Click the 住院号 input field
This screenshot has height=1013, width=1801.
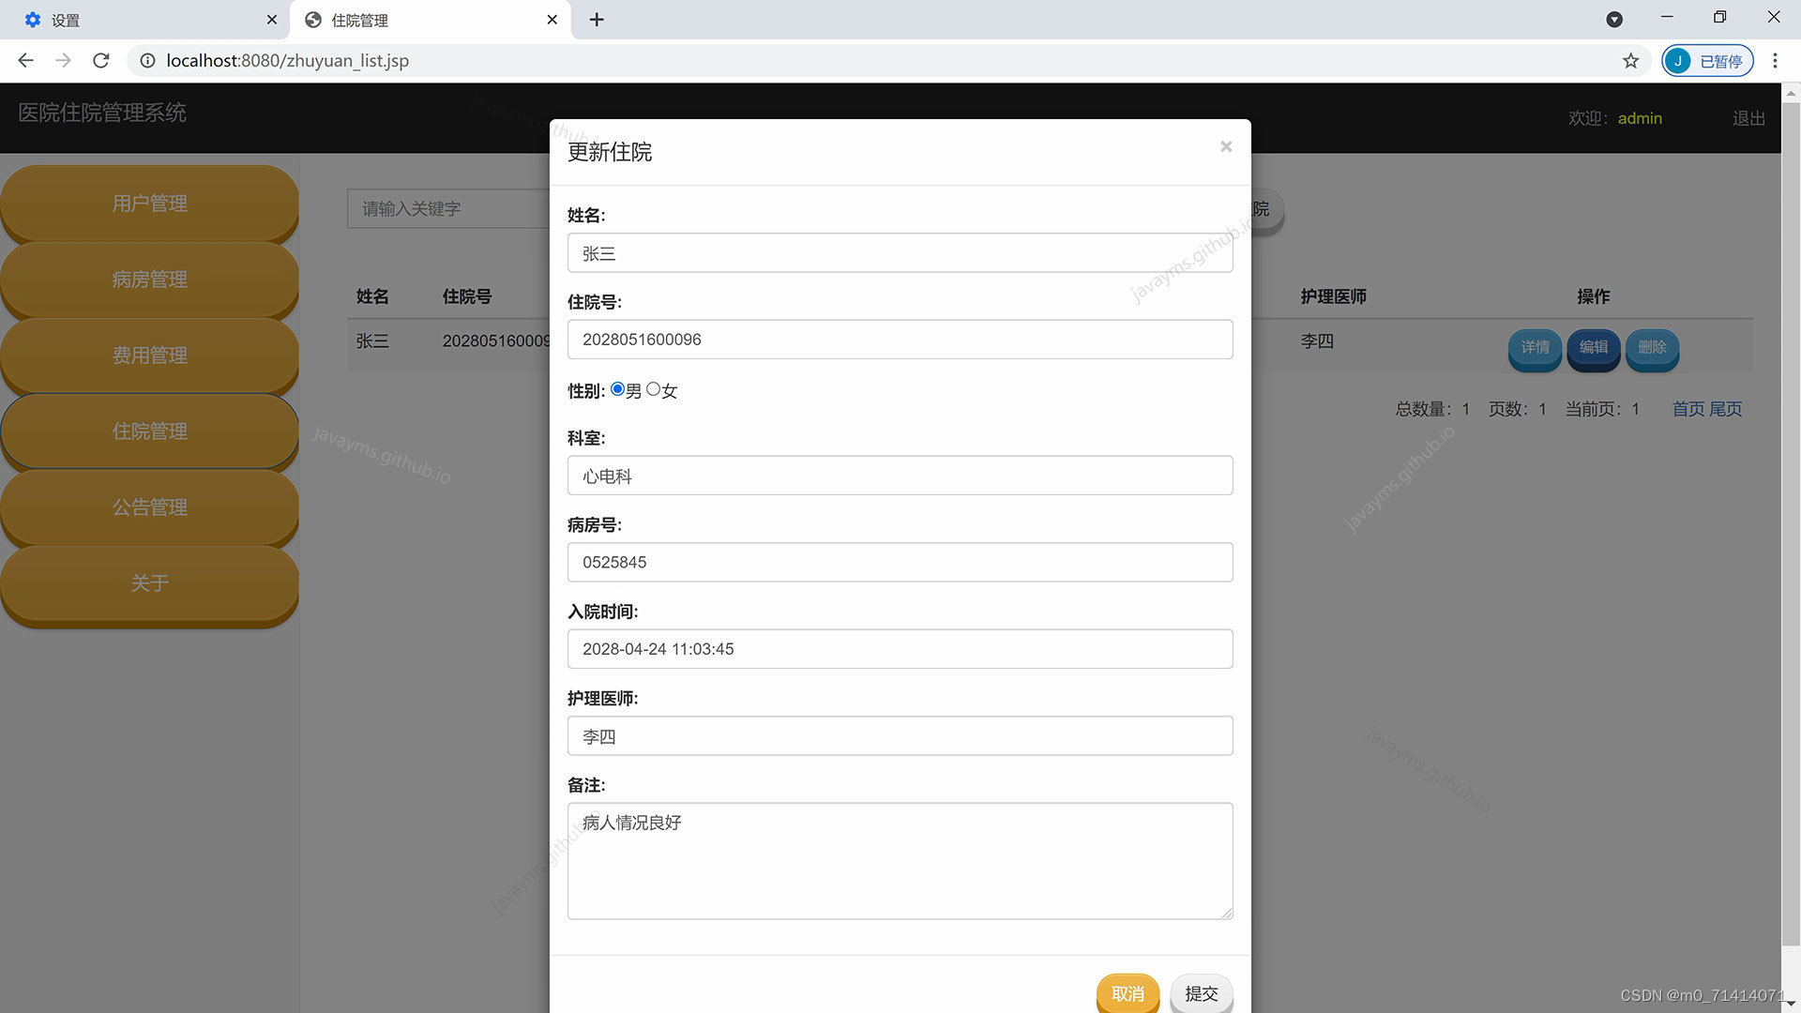(x=900, y=340)
